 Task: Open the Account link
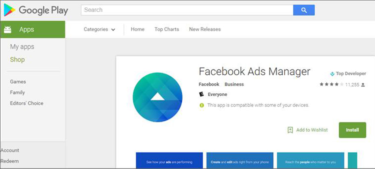pos(10,150)
